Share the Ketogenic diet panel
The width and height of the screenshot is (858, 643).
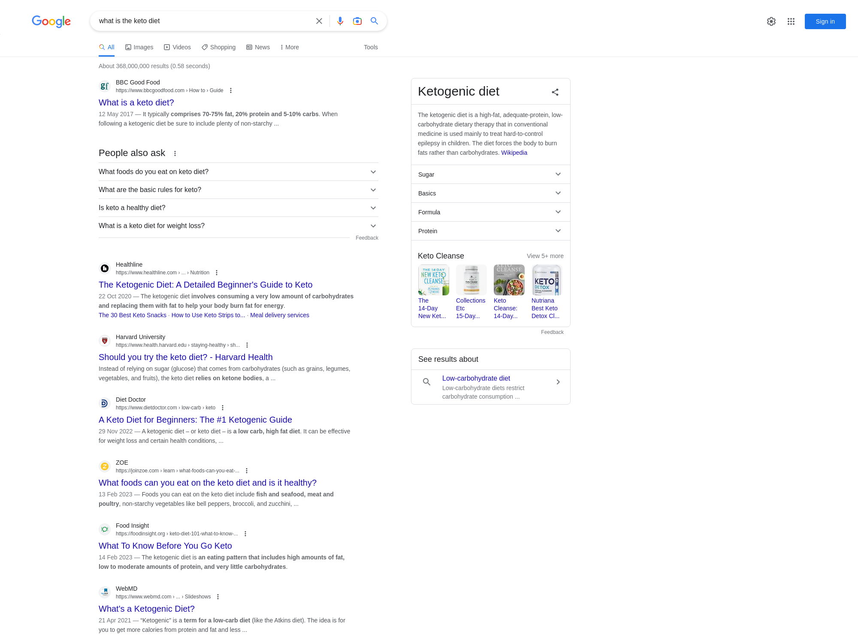tap(555, 92)
